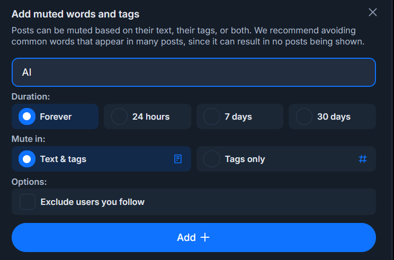Enable Exclude users you follow checkbox
This screenshot has width=394, height=260.
pyautogui.click(x=28, y=202)
